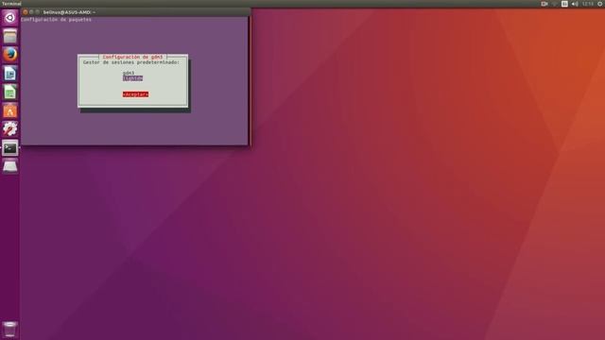Image resolution: width=605 pixels, height=340 pixels.
Task: Open LibreOffice Writer from launcher
Action: (x=10, y=74)
